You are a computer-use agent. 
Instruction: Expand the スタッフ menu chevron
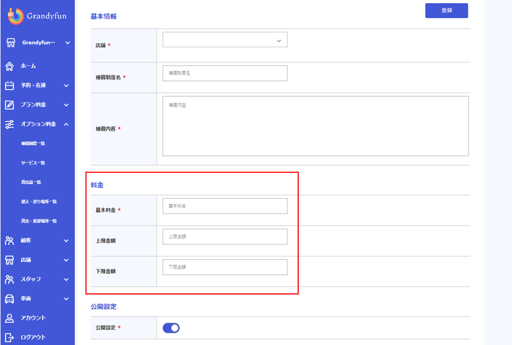pyautogui.click(x=66, y=279)
